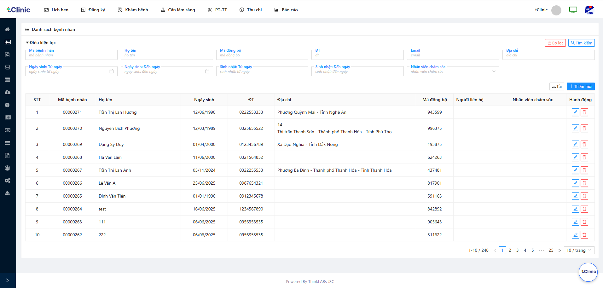Click Thêm mới add new button
Screen dimensions: 603x288
coord(581,86)
